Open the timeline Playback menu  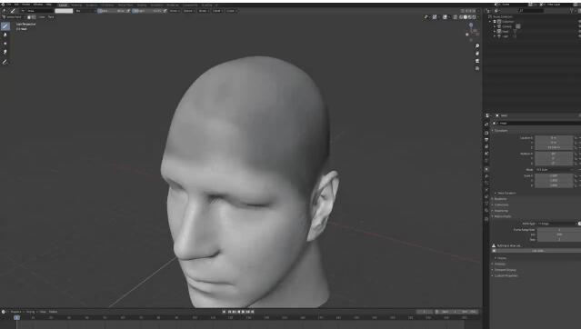point(16,312)
